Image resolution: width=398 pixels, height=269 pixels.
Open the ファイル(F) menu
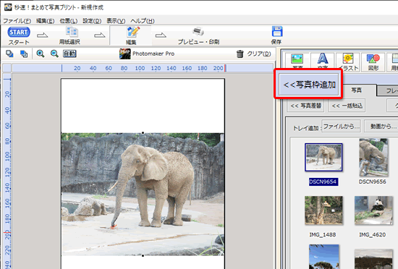coord(17,21)
